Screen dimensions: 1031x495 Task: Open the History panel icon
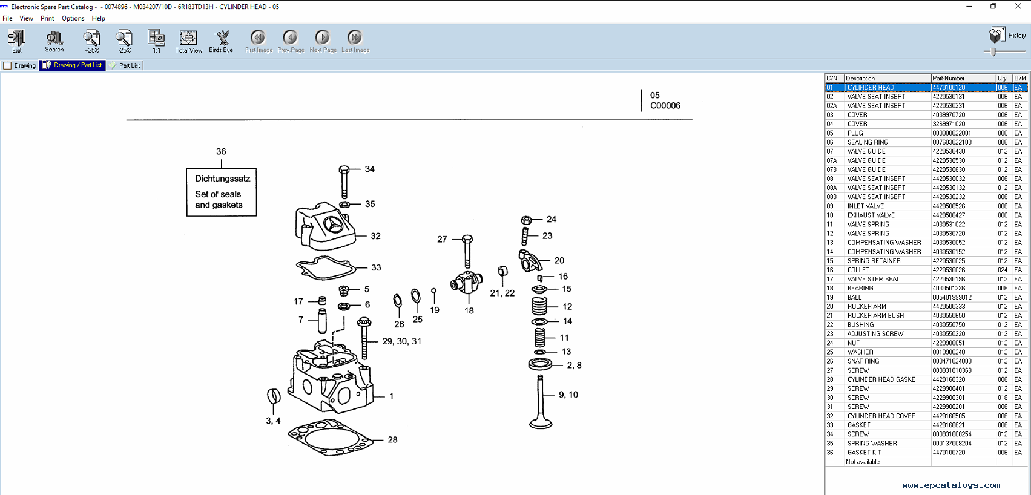click(x=996, y=35)
